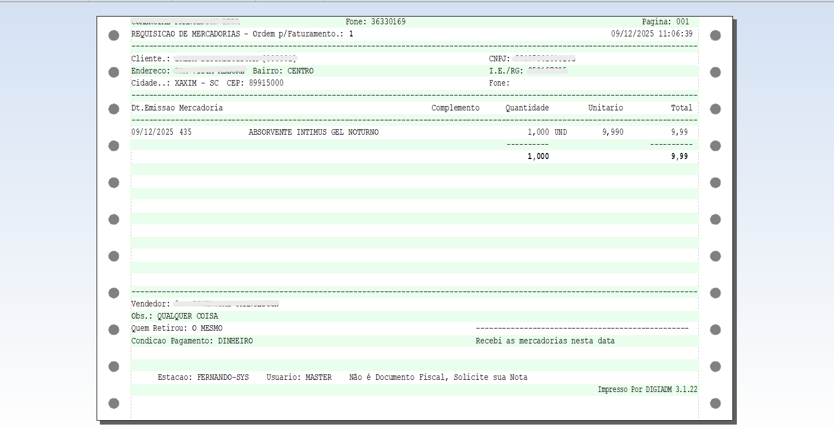The width and height of the screenshot is (834, 429).
Task: Click the Quem Retirou: O MESMO line
Action: [177, 329]
